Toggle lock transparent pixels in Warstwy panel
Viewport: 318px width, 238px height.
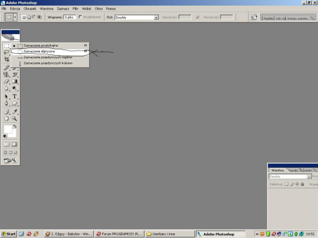[x=286, y=184]
